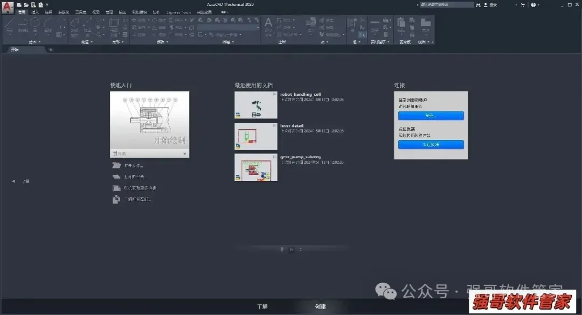
Task: Click the 了解 (Learn) page at the bottom
Action: [x=262, y=306]
